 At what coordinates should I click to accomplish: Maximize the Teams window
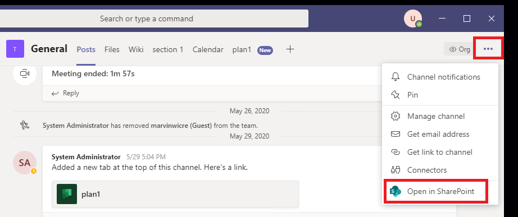(467, 19)
